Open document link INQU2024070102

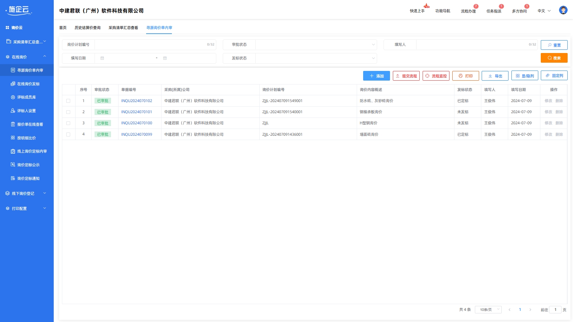click(136, 101)
